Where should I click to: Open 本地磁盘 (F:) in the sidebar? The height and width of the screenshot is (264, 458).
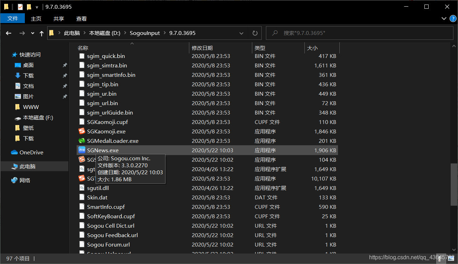38,118
